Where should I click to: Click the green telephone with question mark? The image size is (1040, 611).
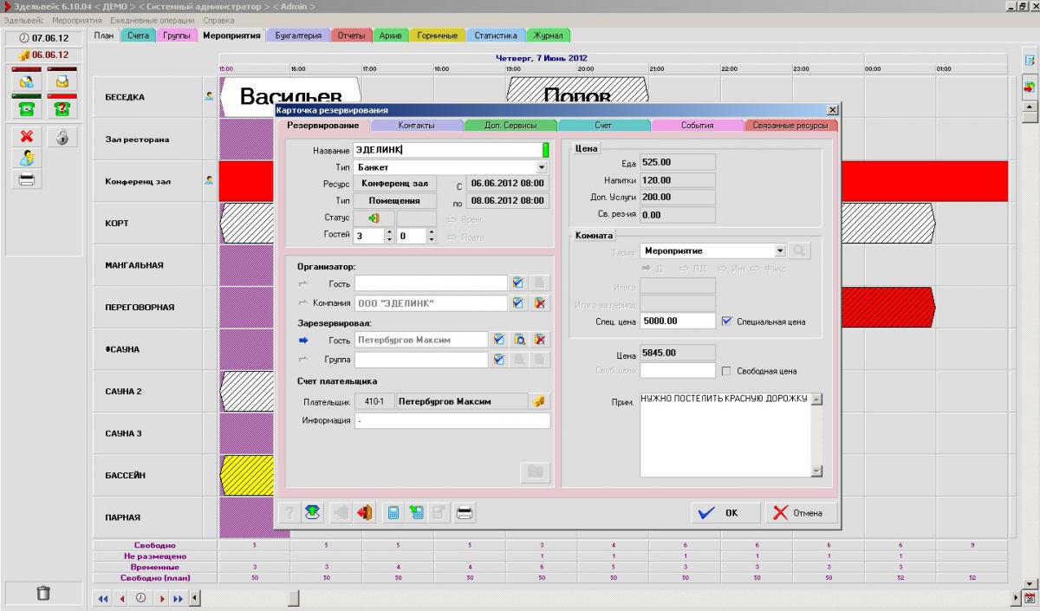[62, 107]
